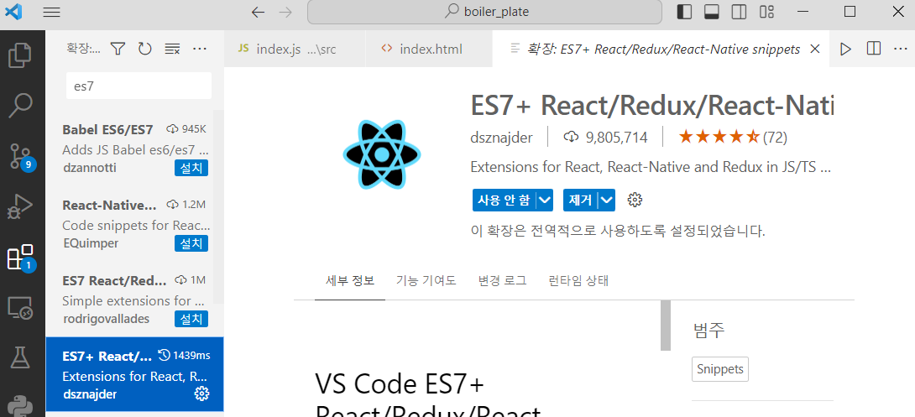This screenshot has width=915, height=417.
Task: Go forward with the right arrow
Action: (285, 13)
